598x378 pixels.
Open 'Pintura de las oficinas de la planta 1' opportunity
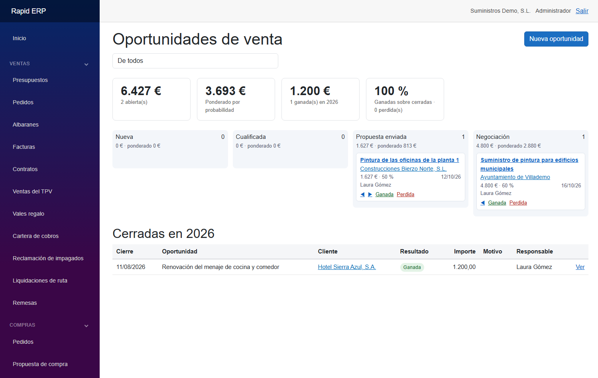click(409, 160)
